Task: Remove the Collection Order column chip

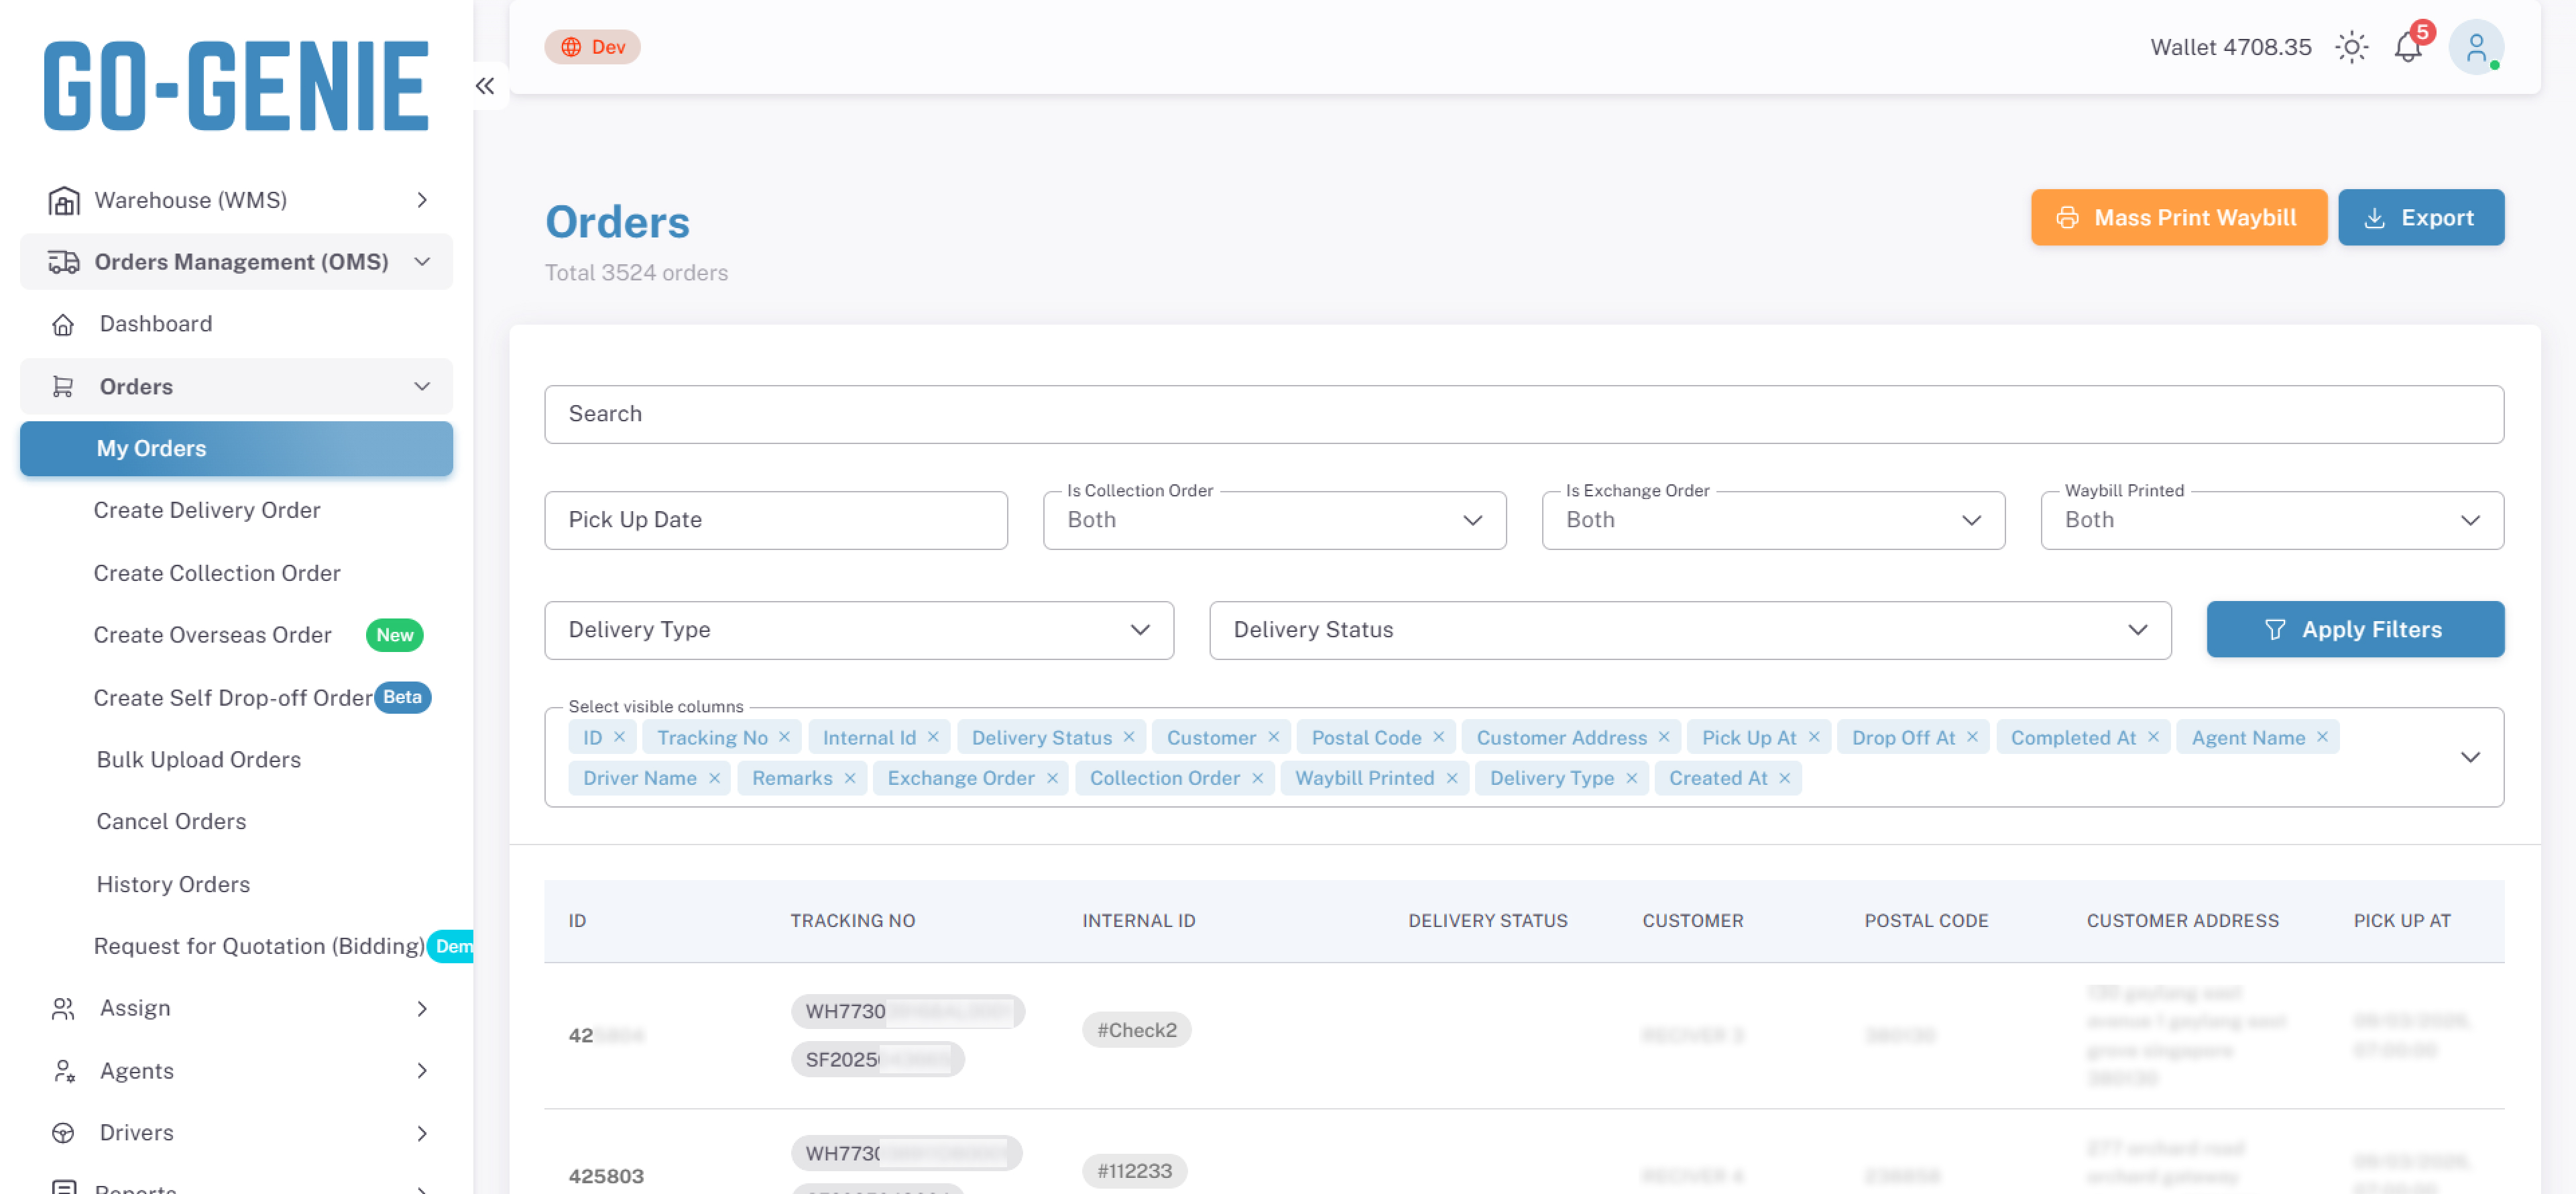Action: click(1257, 779)
